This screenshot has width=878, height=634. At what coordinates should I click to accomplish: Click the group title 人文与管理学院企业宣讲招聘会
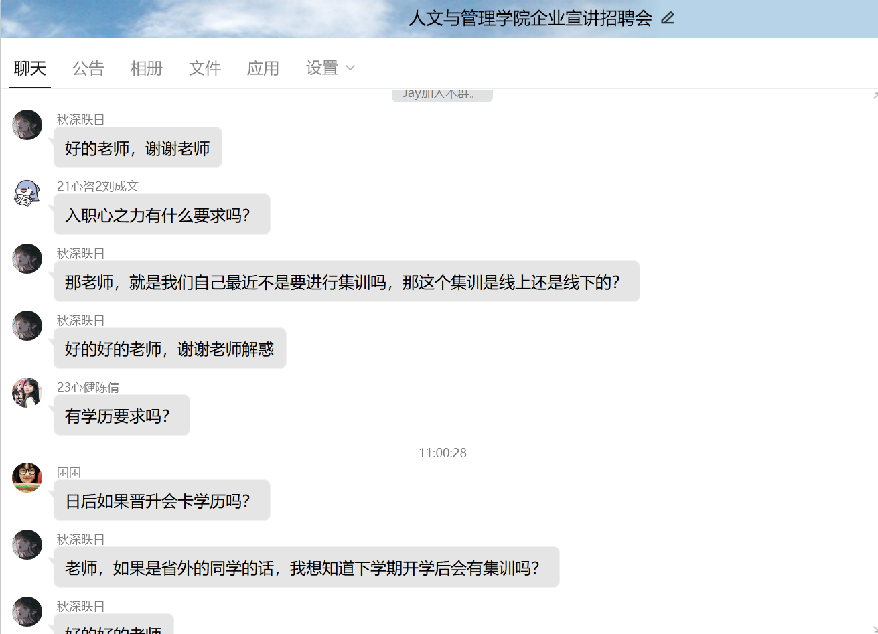pyautogui.click(x=530, y=18)
